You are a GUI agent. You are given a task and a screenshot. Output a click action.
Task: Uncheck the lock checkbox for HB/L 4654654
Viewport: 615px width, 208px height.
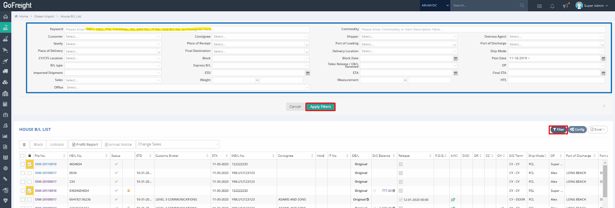pyautogui.click(x=30, y=164)
